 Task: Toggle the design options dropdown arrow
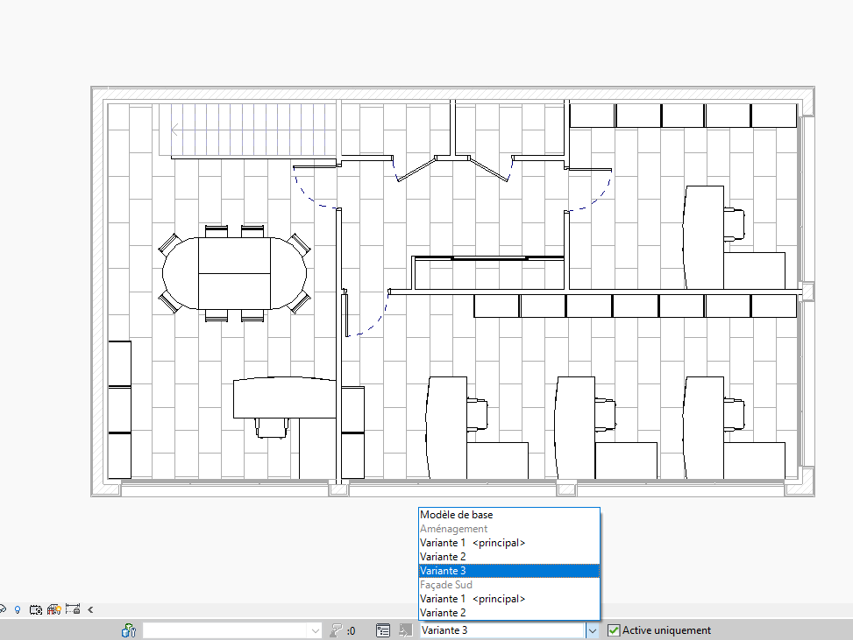tap(593, 630)
